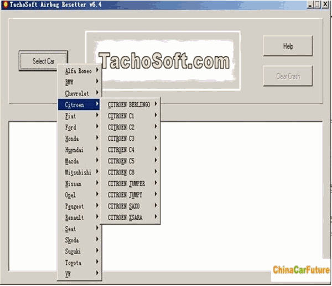Maximize the Airbag Resetter window
The image size is (332, 286).
[317, 4]
